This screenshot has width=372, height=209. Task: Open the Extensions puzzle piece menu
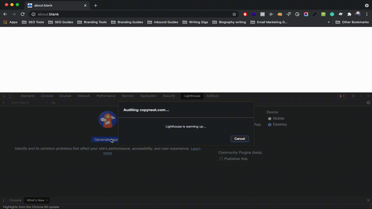(x=349, y=14)
